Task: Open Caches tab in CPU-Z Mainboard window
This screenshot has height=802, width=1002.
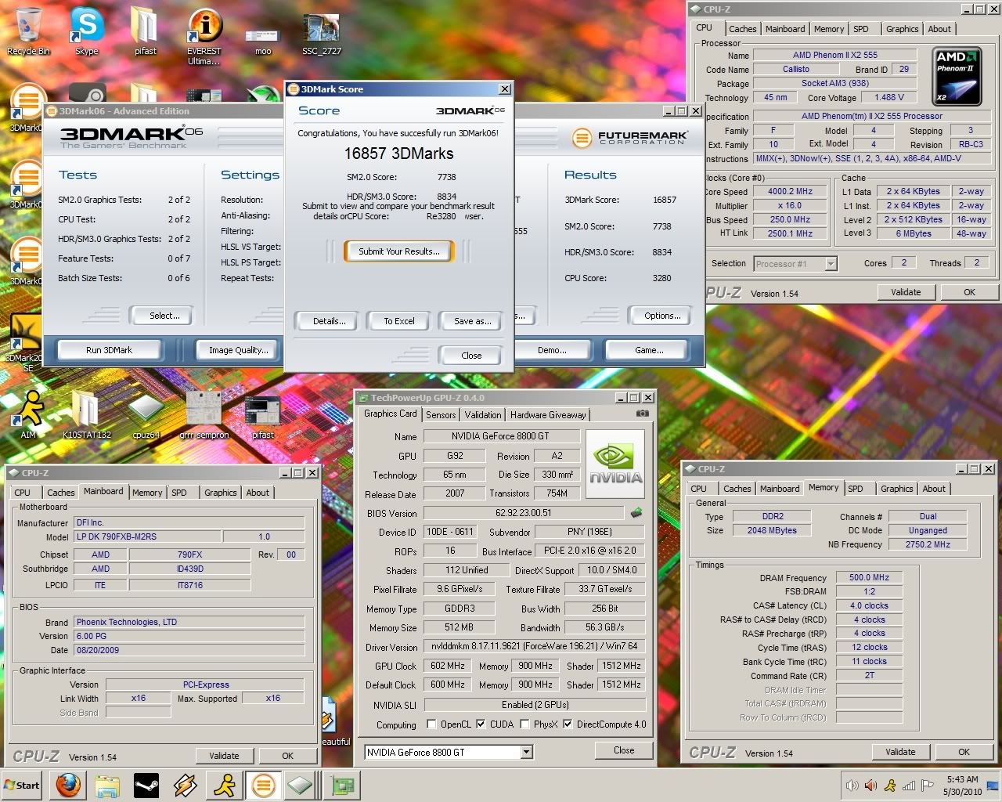Action: [60, 493]
